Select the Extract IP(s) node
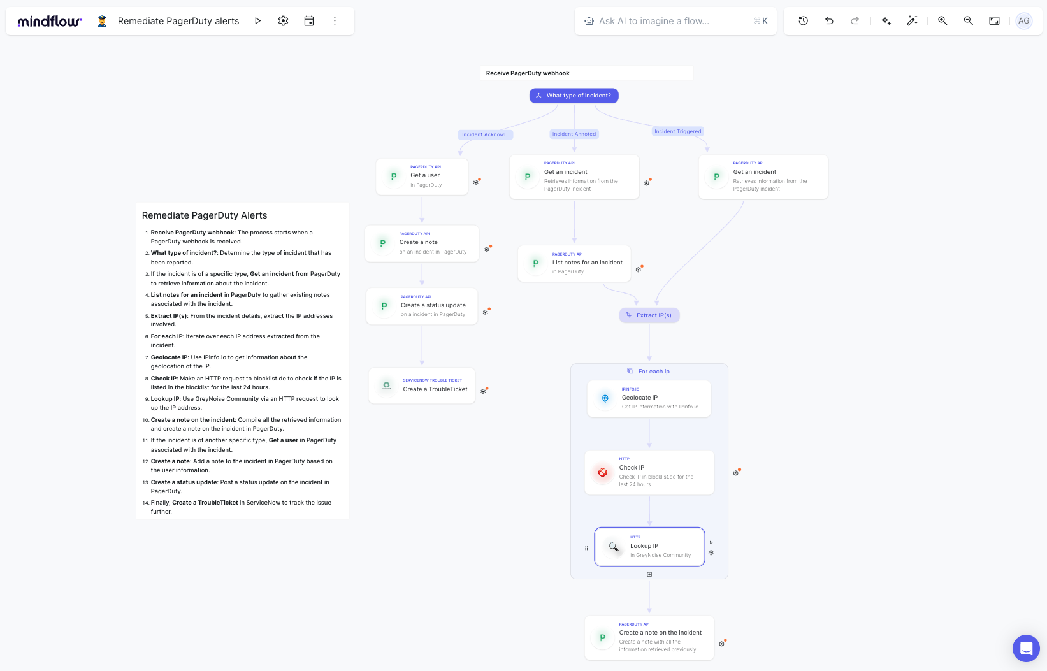This screenshot has height=671, width=1047. point(649,315)
